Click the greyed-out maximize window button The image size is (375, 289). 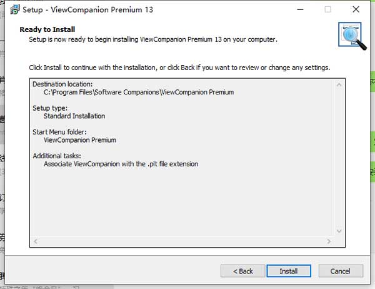(327, 9)
